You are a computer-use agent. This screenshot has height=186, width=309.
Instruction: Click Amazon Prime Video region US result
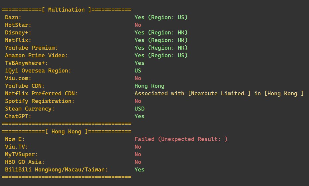[x=161, y=55]
